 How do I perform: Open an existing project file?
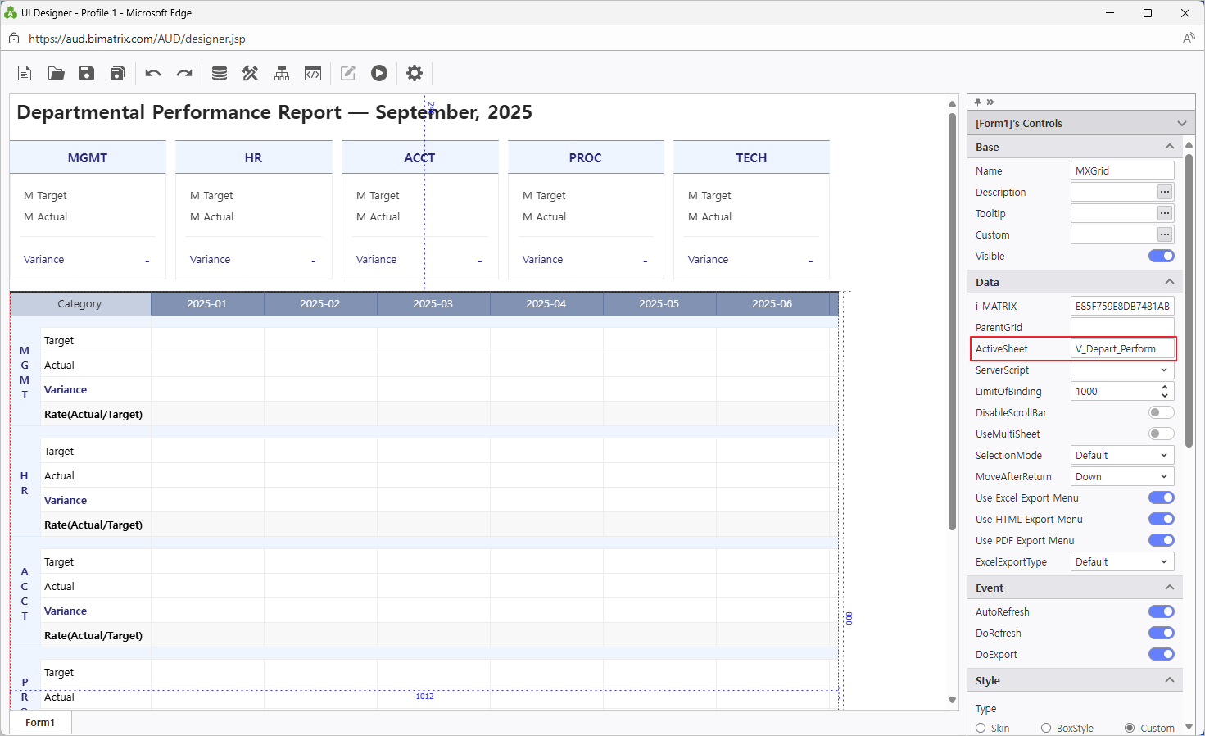pyautogui.click(x=55, y=73)
